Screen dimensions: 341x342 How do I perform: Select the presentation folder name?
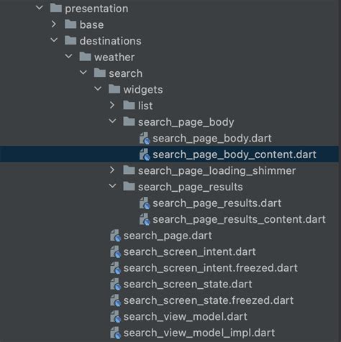(96, 9)
